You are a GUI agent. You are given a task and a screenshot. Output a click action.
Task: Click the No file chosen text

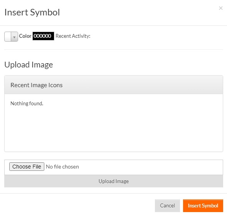click(x=62, y=167)
